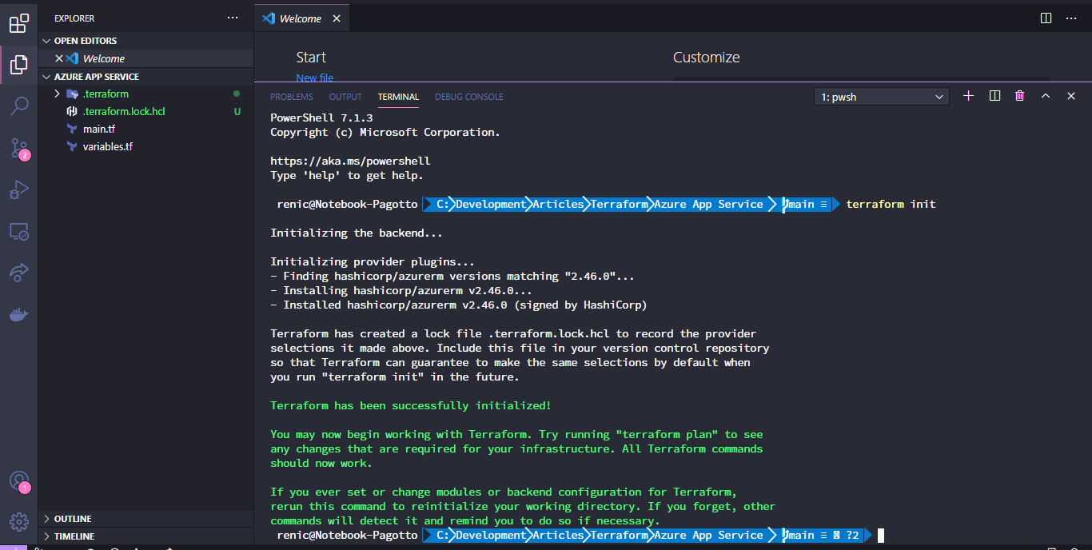Open the Search view icon

click(19, 106)
